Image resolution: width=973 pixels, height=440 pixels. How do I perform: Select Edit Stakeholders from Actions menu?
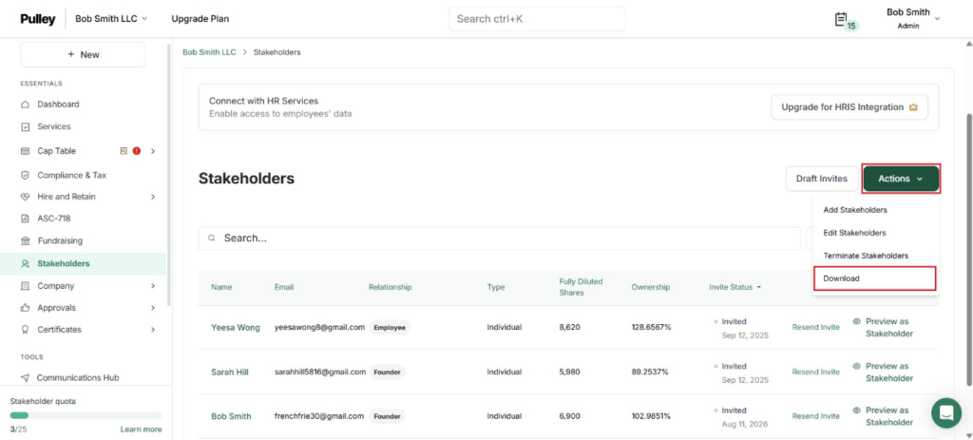(854, 233)
